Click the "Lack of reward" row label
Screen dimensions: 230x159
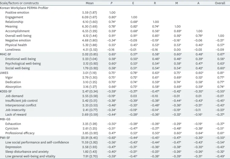click(x=16, y=115)
